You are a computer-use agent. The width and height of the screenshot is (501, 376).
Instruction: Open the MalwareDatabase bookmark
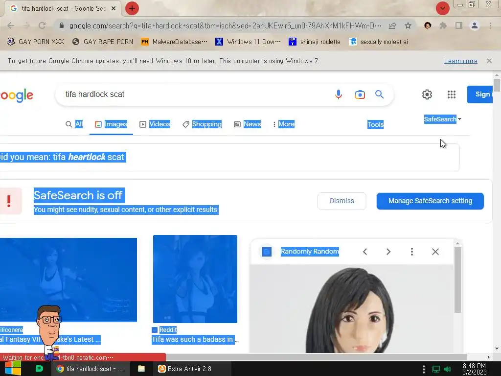pyautogui.click(x=174, y=42)
